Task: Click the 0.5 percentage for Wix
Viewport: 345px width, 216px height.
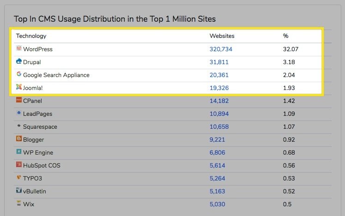Action: pyautogui.click(x=287, y=204)
